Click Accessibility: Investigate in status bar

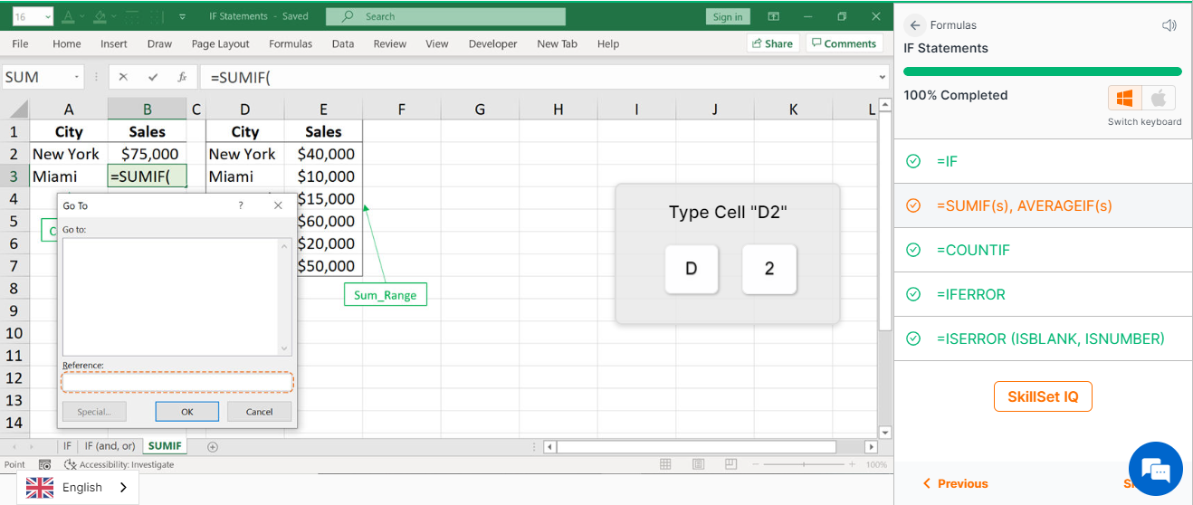point(119,464)
